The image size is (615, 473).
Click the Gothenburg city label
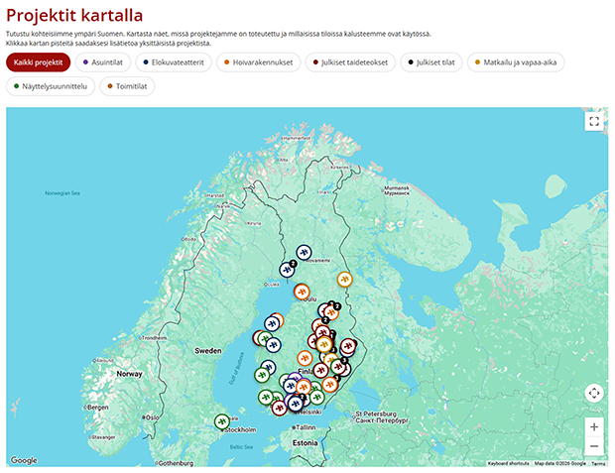coord(176,463)
